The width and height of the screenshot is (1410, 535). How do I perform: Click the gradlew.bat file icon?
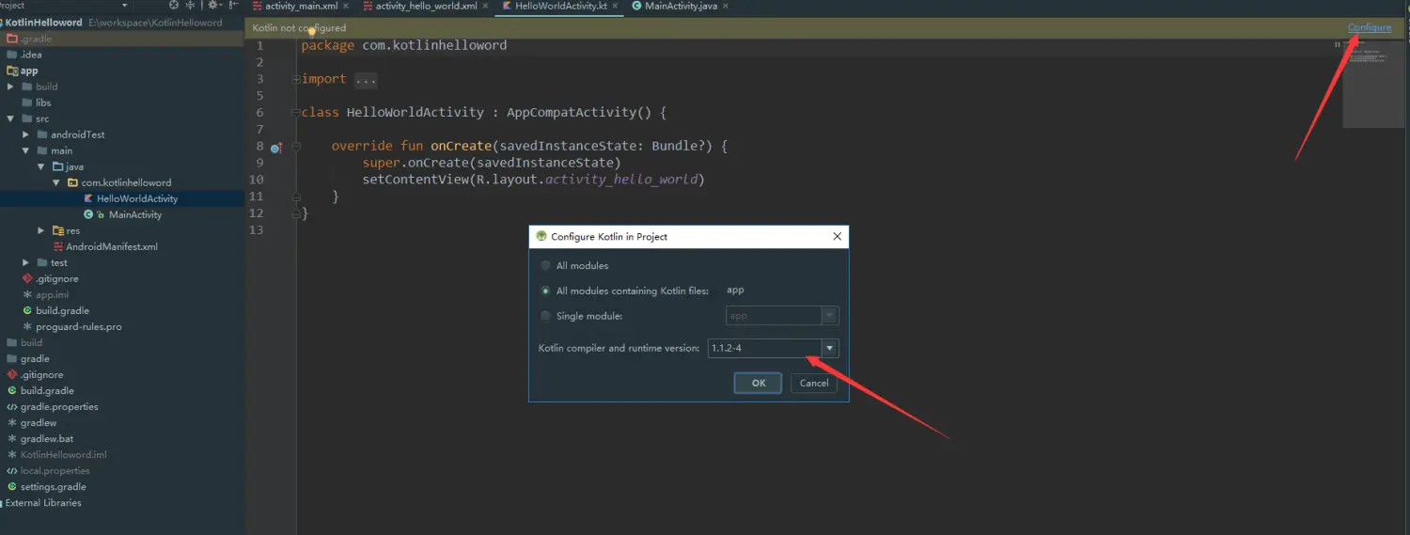(x=12, y=439)
